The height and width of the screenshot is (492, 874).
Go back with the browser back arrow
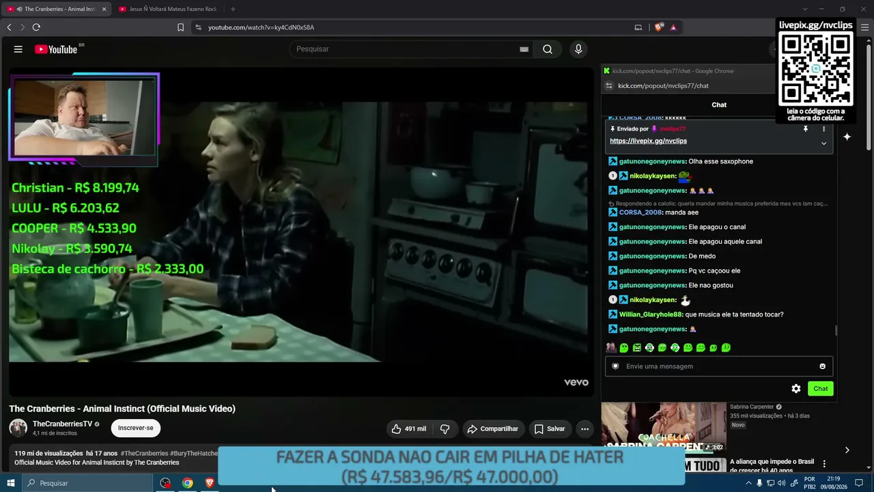tap(9, 27)
